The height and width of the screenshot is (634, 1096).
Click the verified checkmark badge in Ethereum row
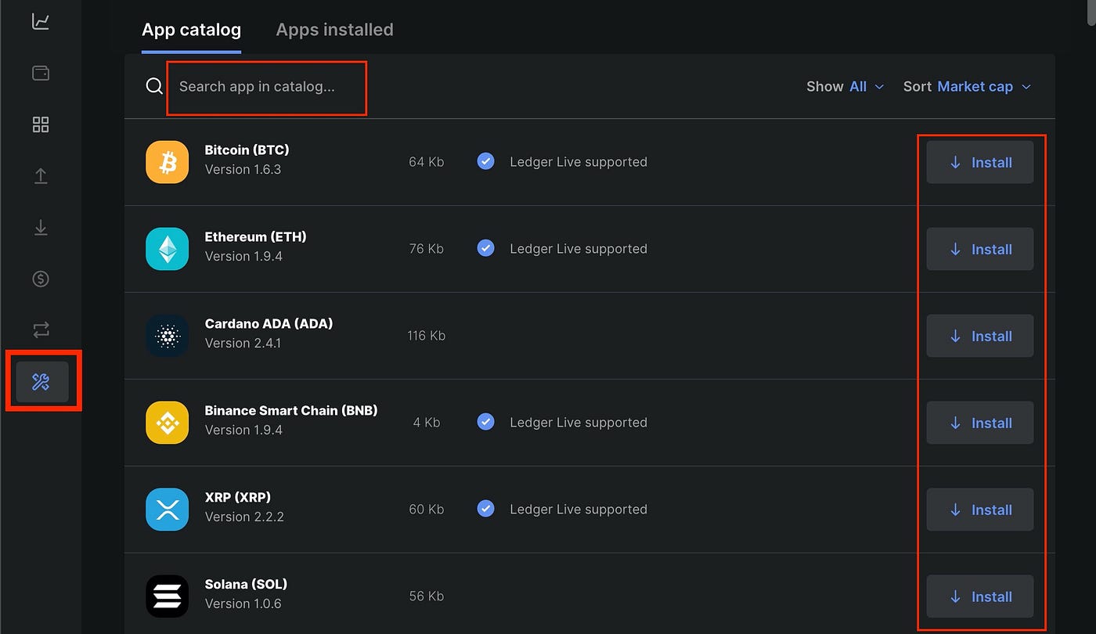tap(486, 248)
